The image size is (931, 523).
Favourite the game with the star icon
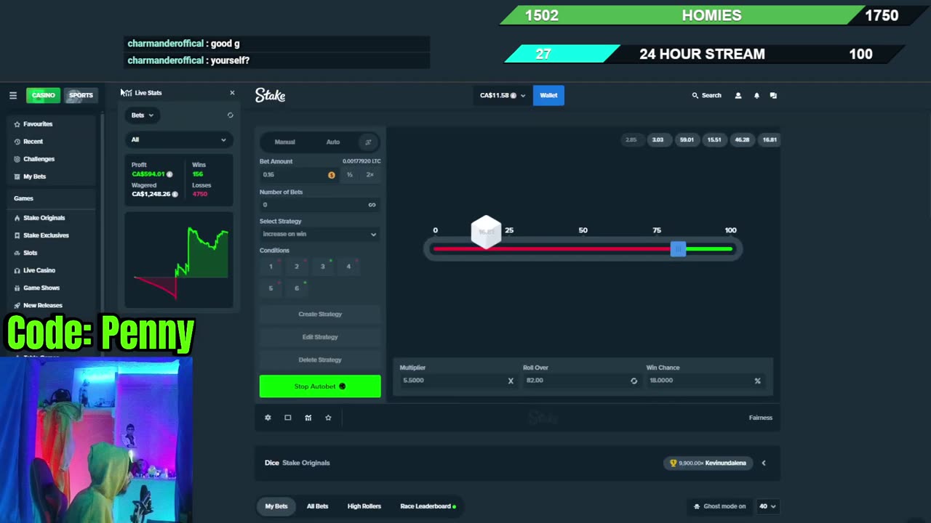click(x=328, y=418)
